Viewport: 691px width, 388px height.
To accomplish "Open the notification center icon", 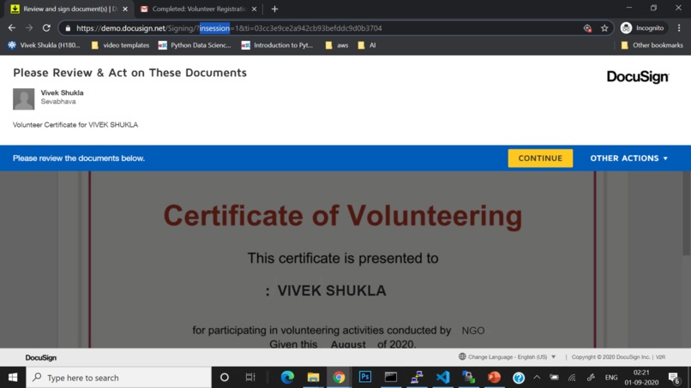I will tap(673, 378).
